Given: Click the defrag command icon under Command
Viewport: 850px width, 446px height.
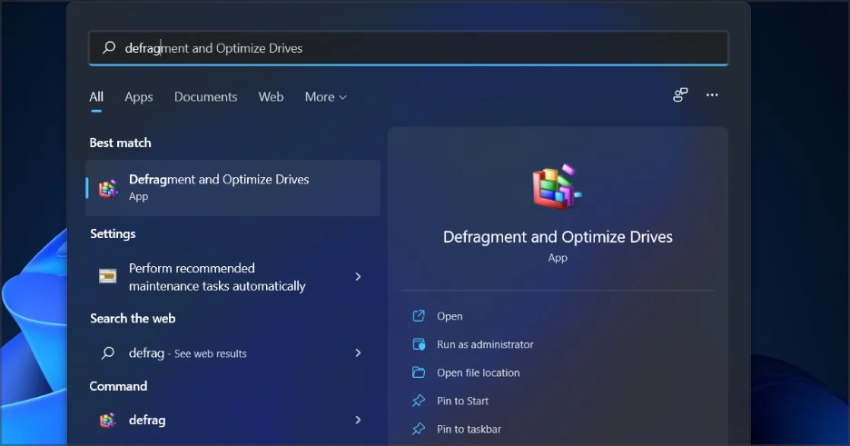Looking at the screenshot, I should tap(108, 420).
